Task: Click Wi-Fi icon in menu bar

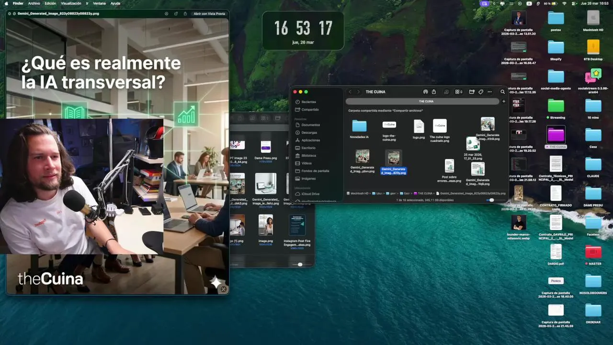Action: (564, 3)
